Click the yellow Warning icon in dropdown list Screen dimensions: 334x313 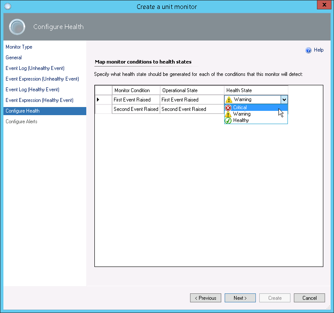(x=228, y=114)
